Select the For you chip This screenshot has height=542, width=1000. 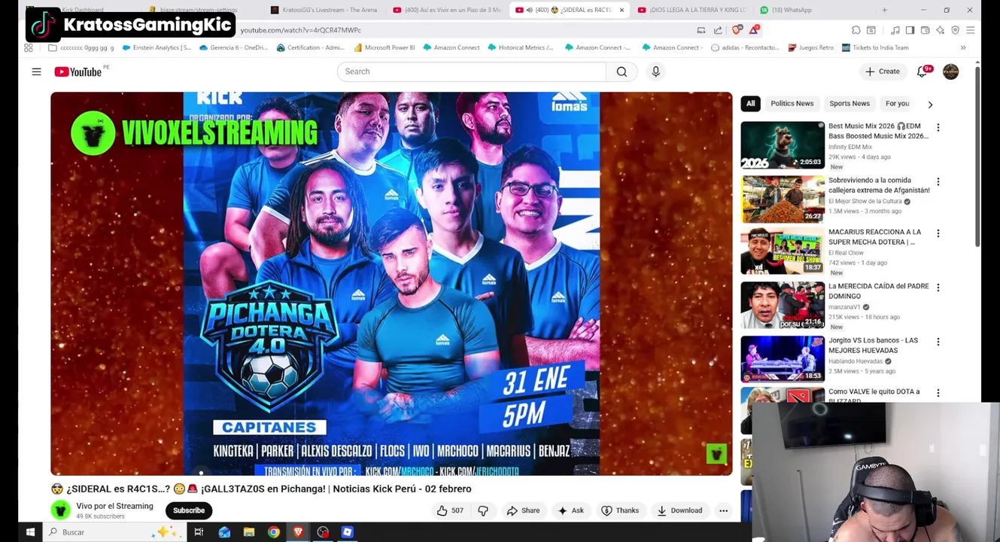897,104
